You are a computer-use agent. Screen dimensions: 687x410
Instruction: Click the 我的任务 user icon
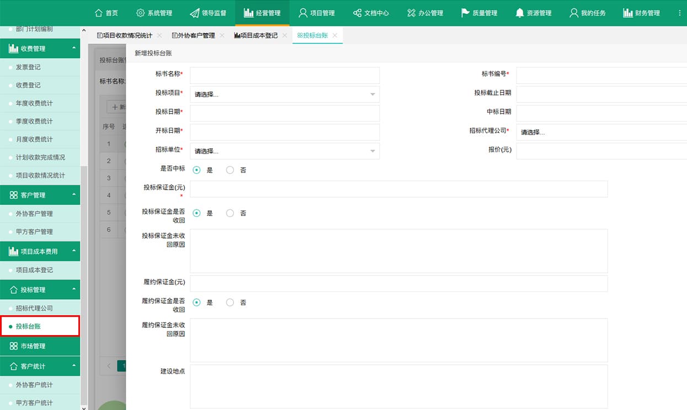574,13
